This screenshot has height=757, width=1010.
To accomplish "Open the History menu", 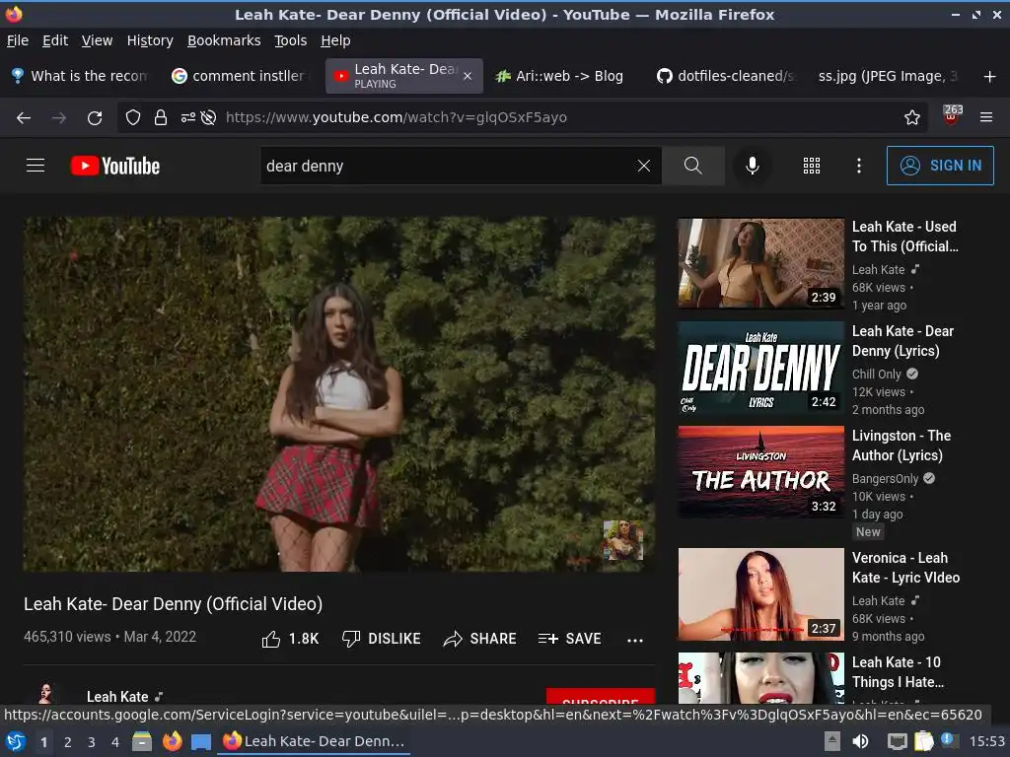I will coord(150,40).
